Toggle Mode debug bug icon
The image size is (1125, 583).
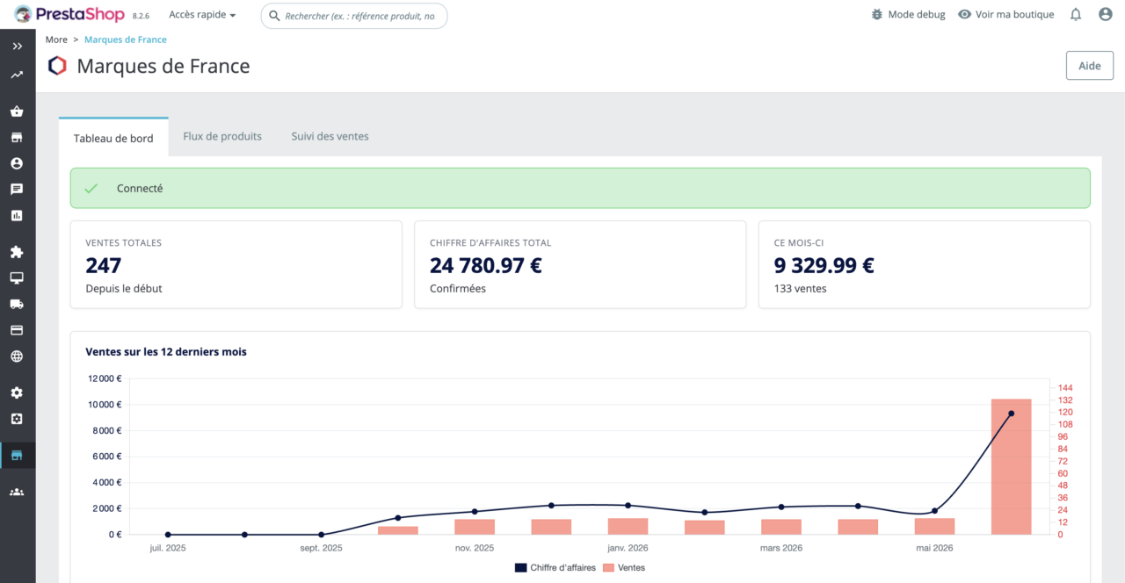tap(877, 14)
